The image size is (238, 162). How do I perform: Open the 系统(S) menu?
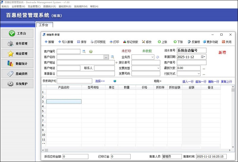pos(5,6)
